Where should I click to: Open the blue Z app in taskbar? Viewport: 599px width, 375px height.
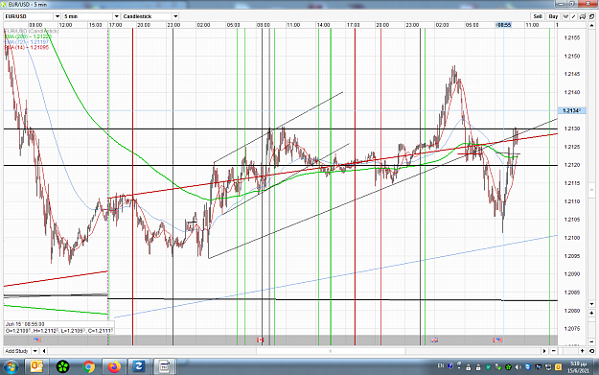pos(139,367)
